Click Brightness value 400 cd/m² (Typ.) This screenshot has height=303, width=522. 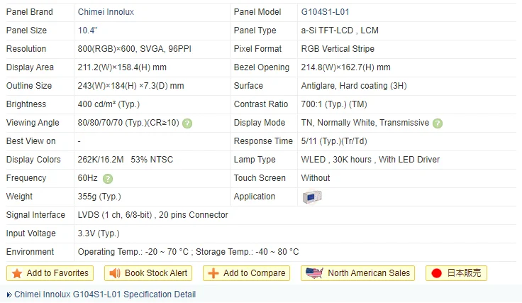click(109, 104)
